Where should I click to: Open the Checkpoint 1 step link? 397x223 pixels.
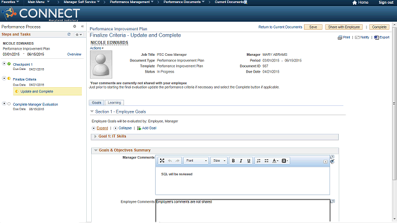(x=23, y=64)
